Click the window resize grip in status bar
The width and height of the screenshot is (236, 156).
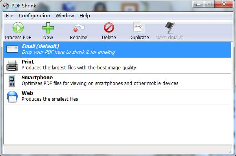[231, 151]
